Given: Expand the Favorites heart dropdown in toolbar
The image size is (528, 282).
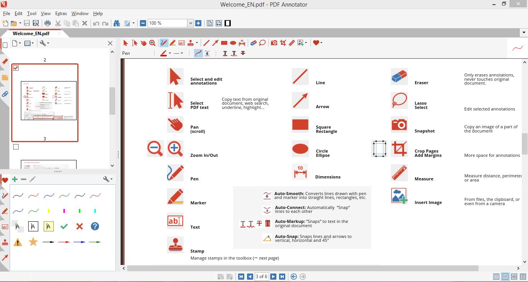Looking at the screenshot, I should (x=321, y=43).
